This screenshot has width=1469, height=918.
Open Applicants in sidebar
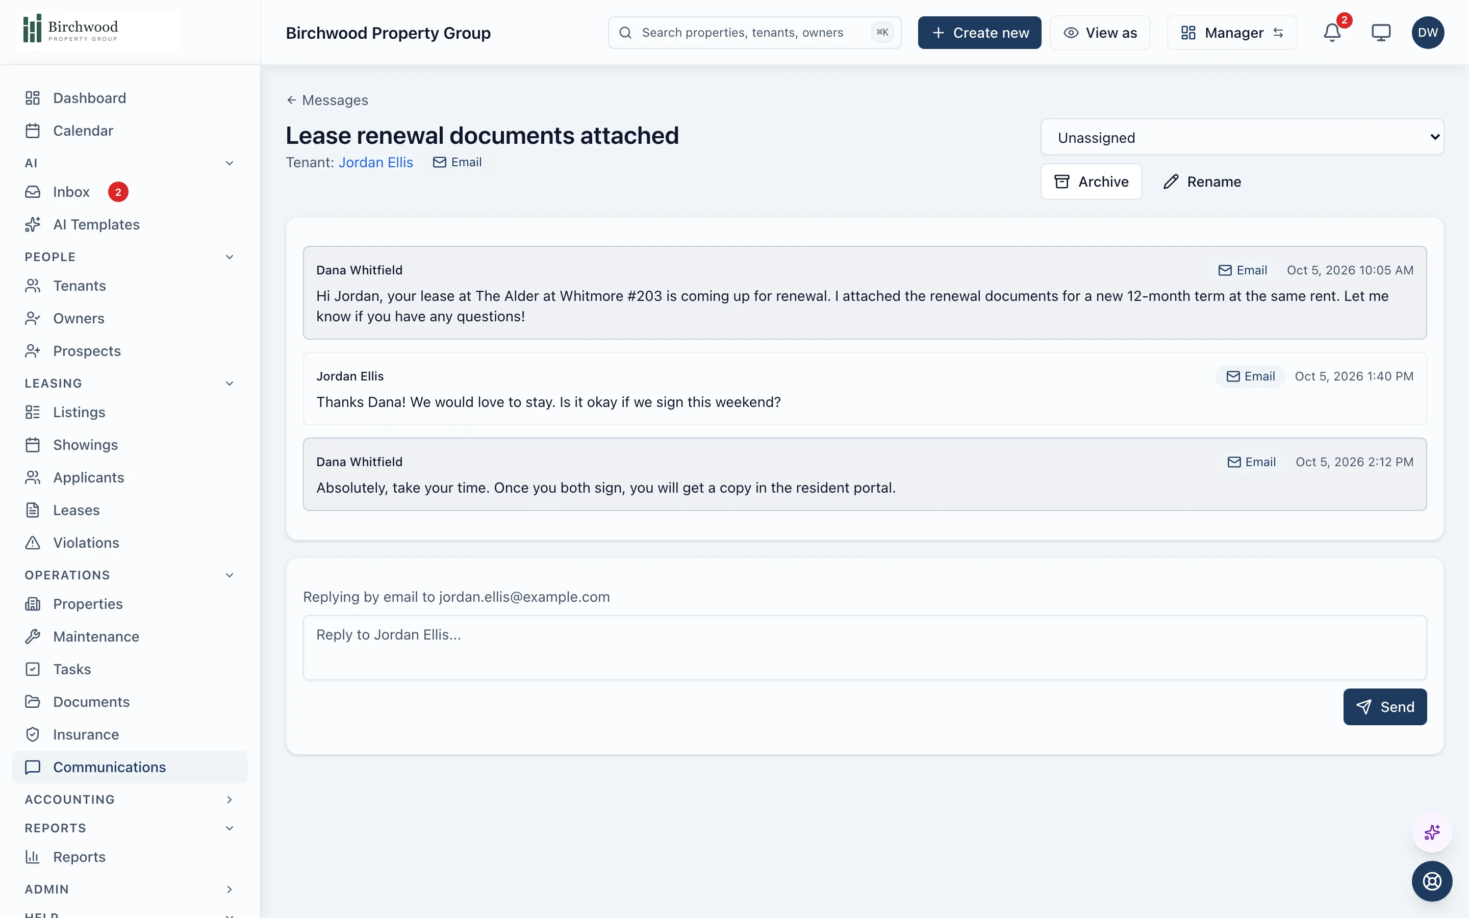click(x=130, y=477)
